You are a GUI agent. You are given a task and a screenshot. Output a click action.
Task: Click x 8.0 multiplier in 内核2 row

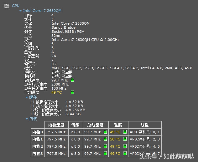coord(76,146)
